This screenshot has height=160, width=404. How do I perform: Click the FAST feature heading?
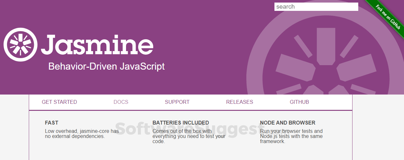click(x=51, y=123)
